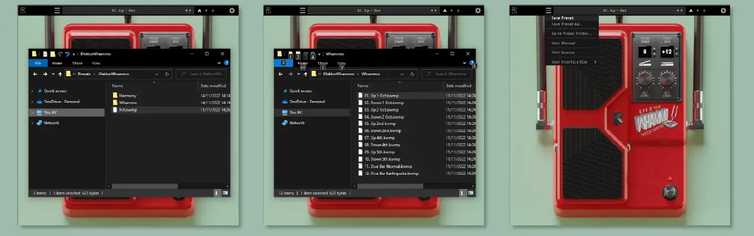The image size is (754, 236).
Task: Open Share tab in EfektorWhammo explorer
Action: pos(77,63)
